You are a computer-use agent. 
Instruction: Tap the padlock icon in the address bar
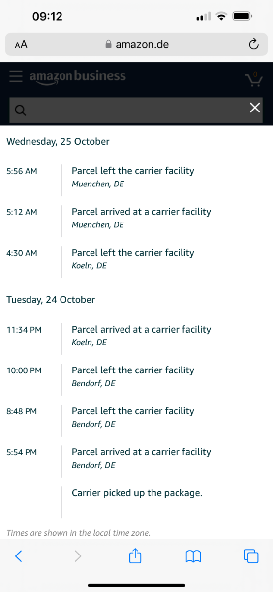[x=109, y=44]
